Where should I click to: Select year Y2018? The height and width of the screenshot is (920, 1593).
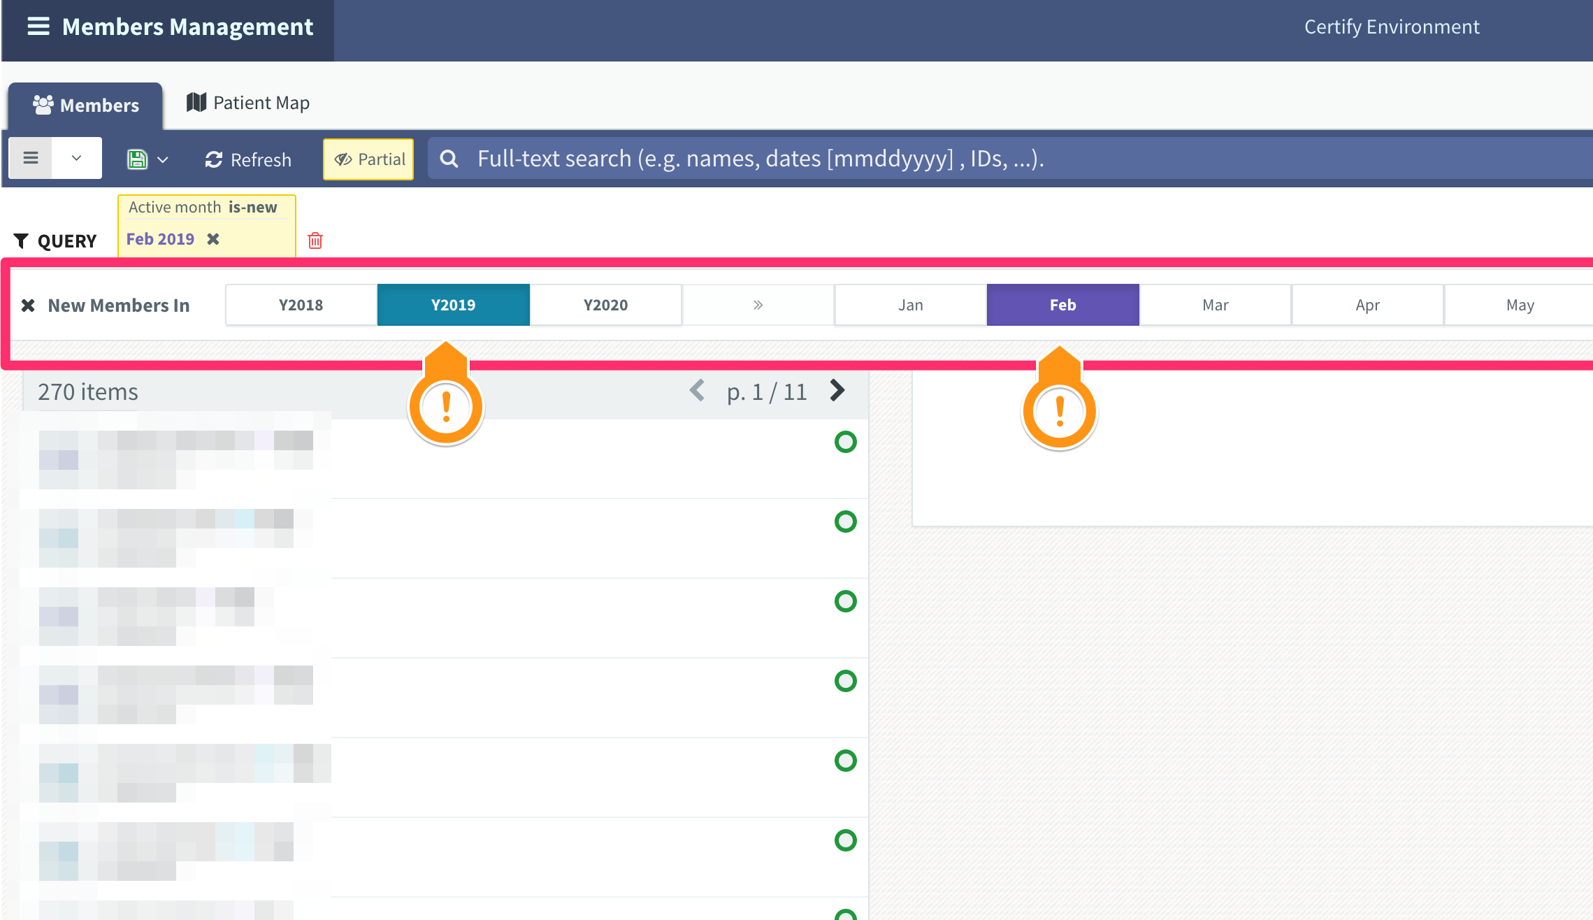click(301, 305)
